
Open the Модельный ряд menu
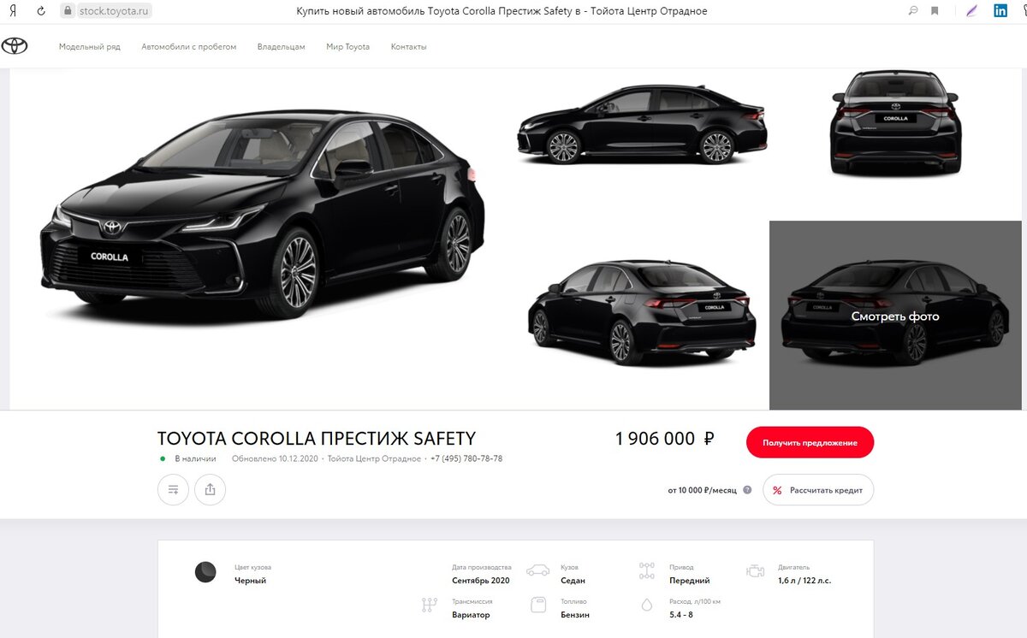90,47
